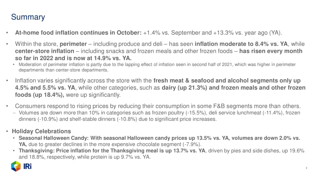Select the Summary slide title
Image resolution: width=317 pixels, height=178 pixels.
28,17
